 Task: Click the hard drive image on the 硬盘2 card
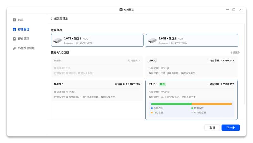click(152, 40)
